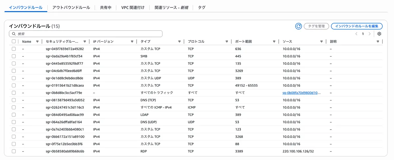Sort by ソース column dropdown arrow
The height and width of the screenshot is (160, 394).
coord(321,42)
